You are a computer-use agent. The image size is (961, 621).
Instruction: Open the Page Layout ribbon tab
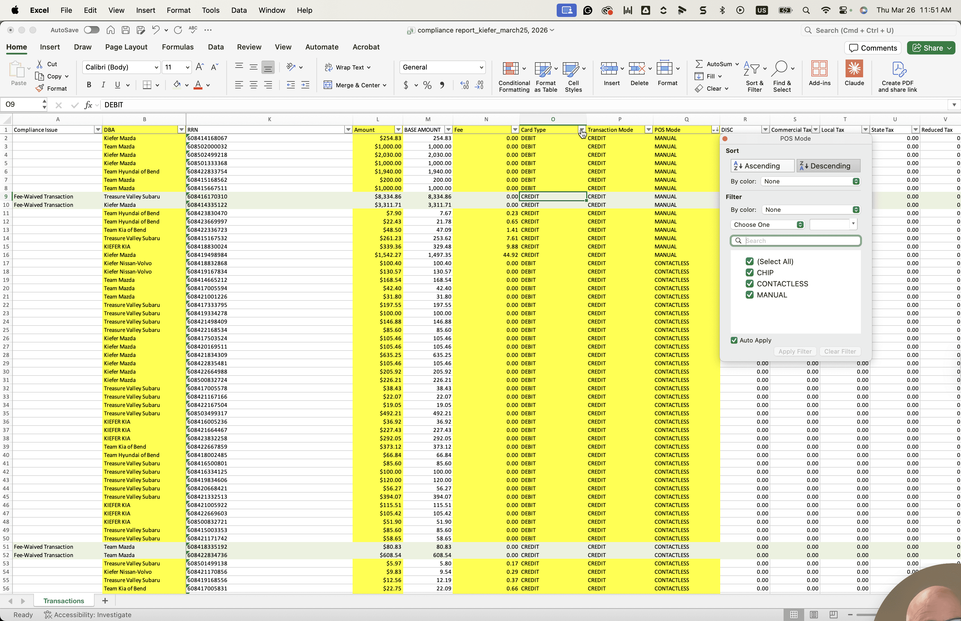(126, 47)
